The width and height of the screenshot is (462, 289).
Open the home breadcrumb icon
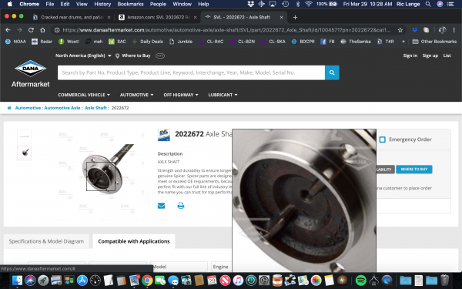coord(9,108)
